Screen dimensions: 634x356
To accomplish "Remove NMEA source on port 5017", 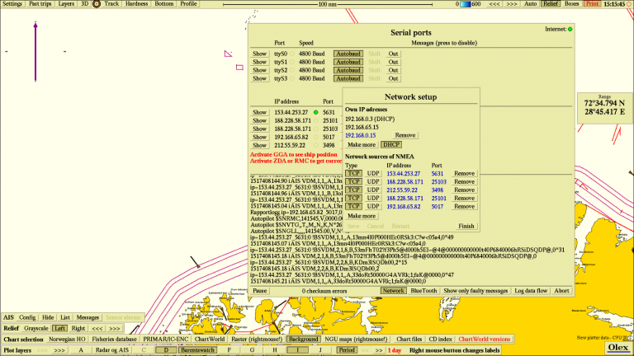I will point(464,206).
